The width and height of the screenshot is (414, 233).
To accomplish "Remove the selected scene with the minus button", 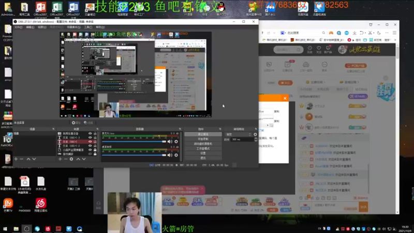I will click(x=22, y=159).
